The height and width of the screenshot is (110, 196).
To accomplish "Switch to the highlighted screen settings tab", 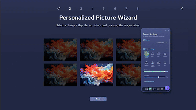I will (150, 89).
